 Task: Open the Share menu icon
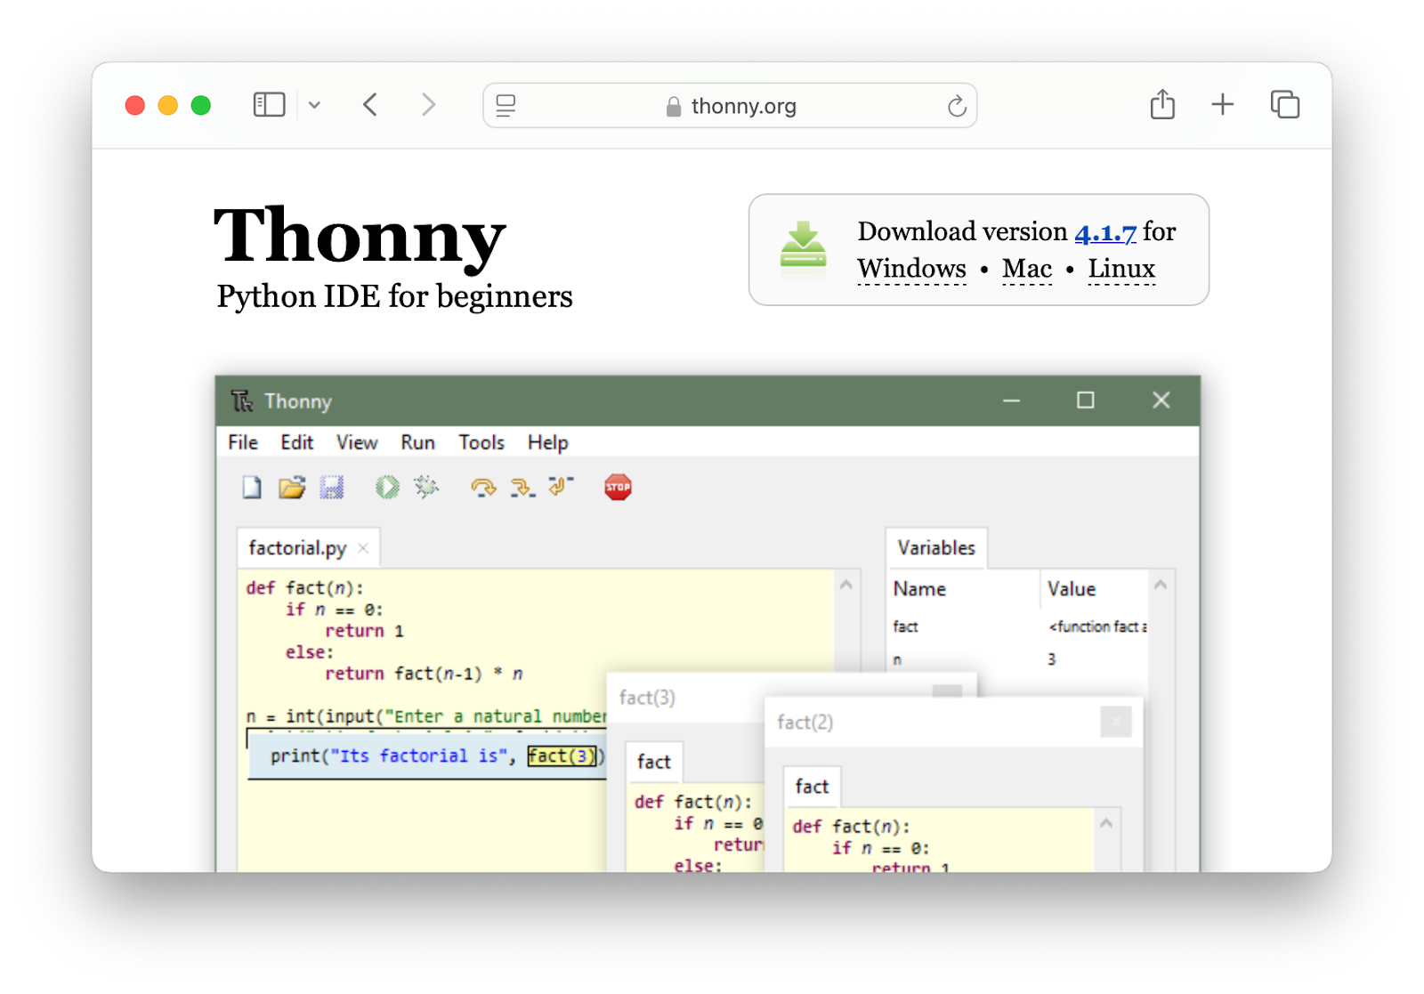click(1162, 105)
